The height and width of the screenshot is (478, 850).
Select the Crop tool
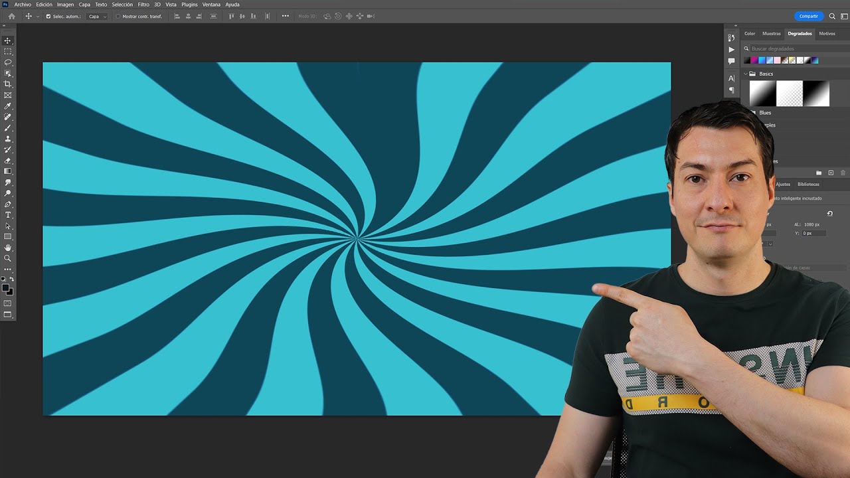(x=8, y=84)
